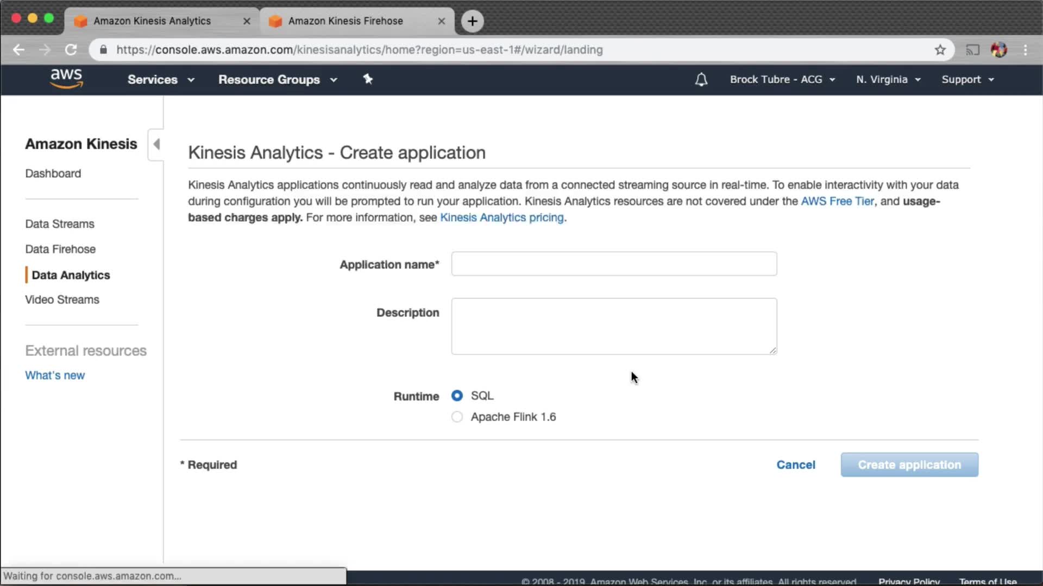Click the Create application button
1043x586 pixels.
tap(909, 465)
